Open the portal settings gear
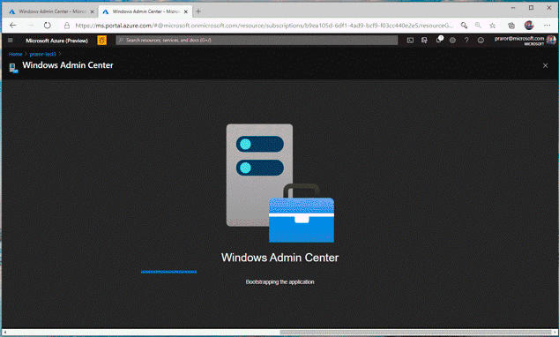Image resolution: width=559 pixels, height=337 pixels. coord(452,41)
